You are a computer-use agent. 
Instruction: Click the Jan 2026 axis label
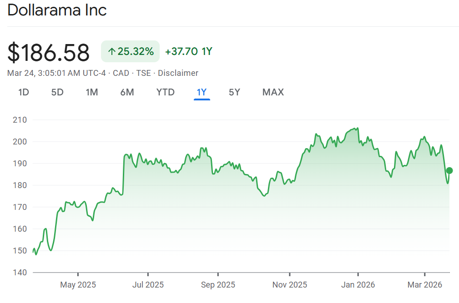pyautogui.click(x=358, y=285)
